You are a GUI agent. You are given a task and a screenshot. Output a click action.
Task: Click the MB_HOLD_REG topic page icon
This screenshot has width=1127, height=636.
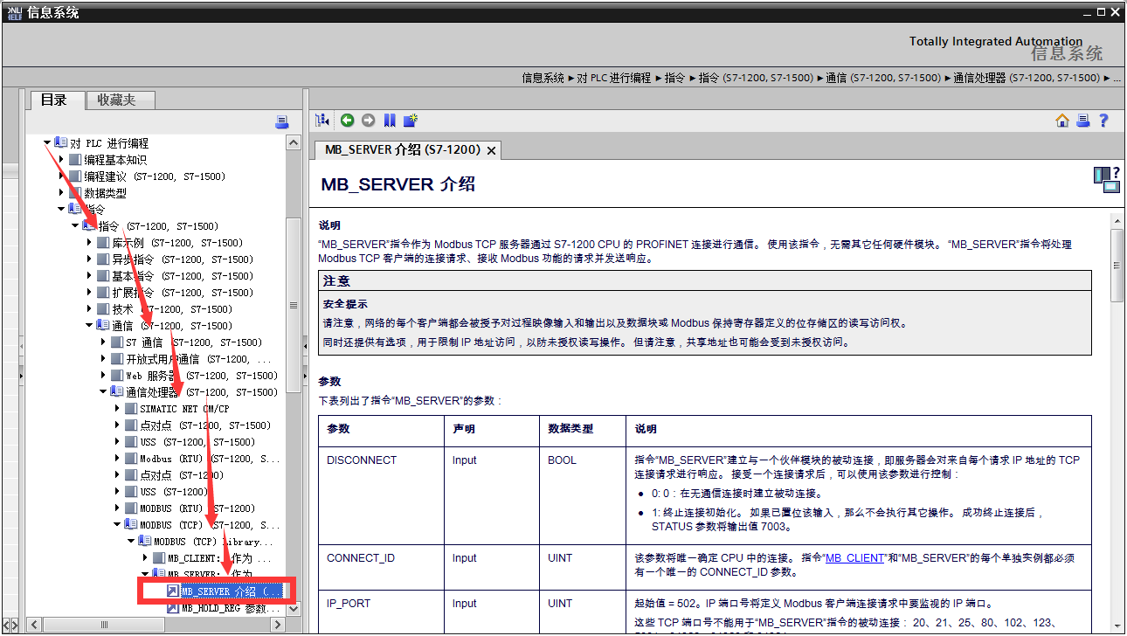pyautogui.click(x=173, y=608)
